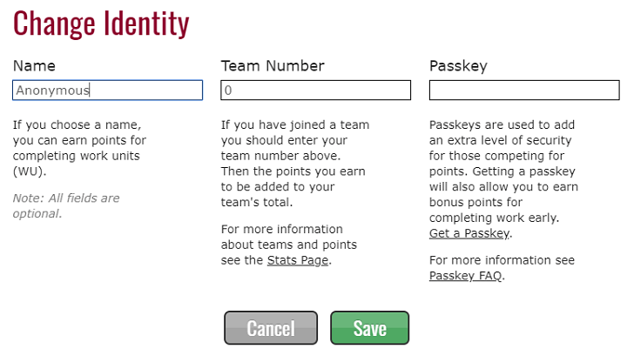Click the 'All fields are optional' note
This screenshot has width=627, height=349.
point(65,205)
